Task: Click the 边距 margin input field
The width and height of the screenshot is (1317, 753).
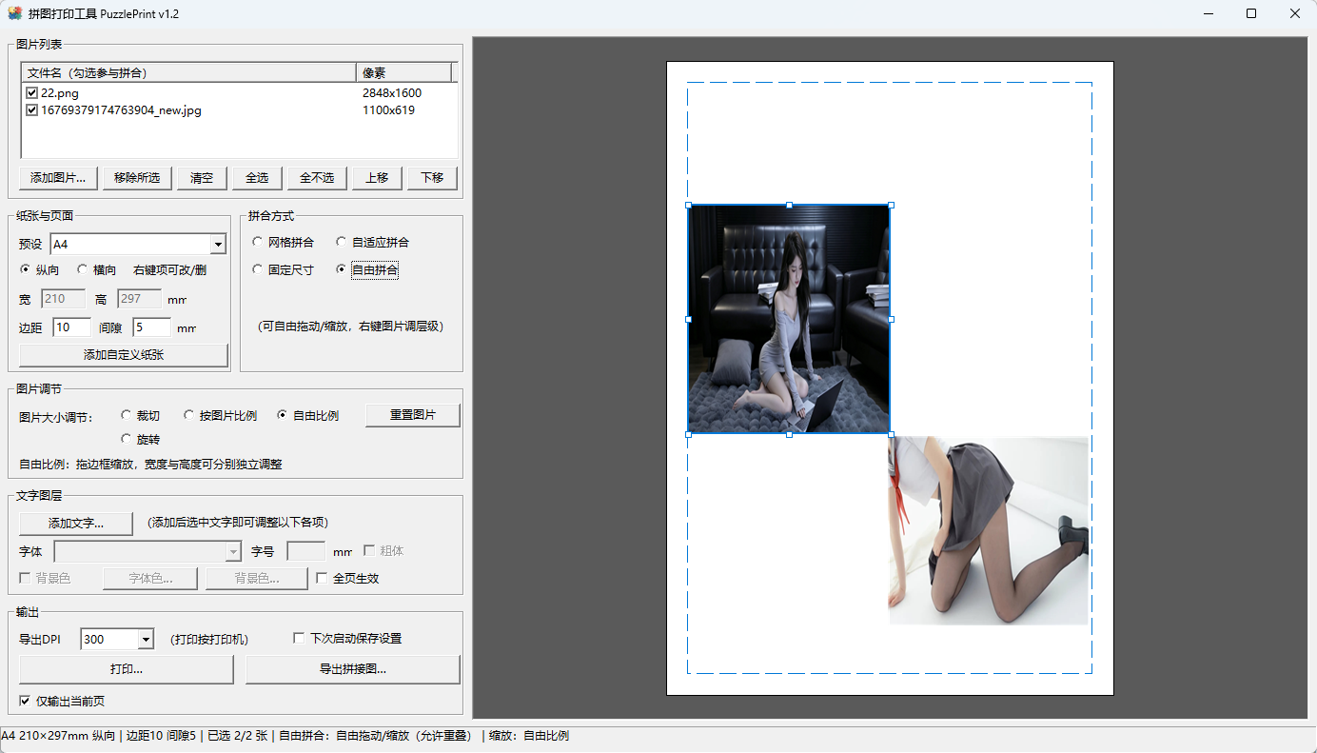Action: point(72,327)
